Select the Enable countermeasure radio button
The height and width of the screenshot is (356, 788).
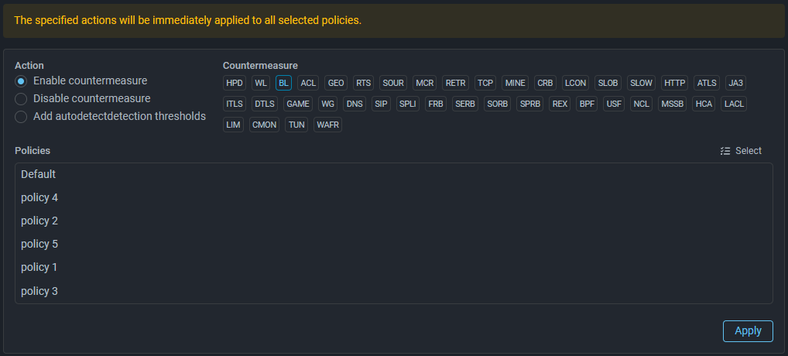(x=22, y=81)
